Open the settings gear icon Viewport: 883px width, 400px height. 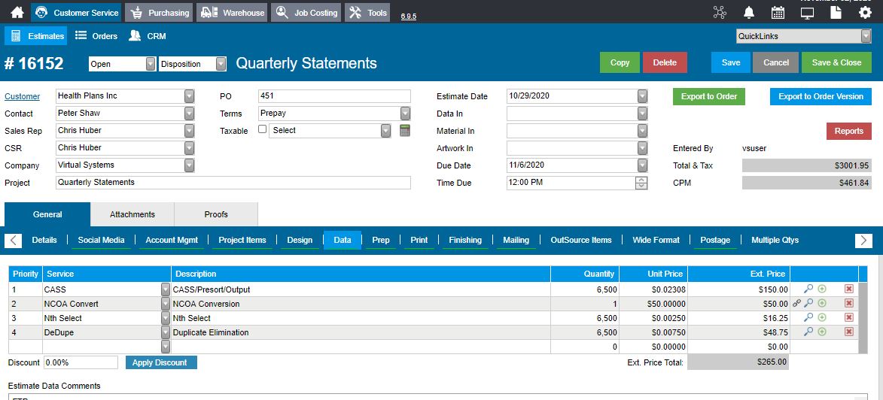click(x=865, y=12)
